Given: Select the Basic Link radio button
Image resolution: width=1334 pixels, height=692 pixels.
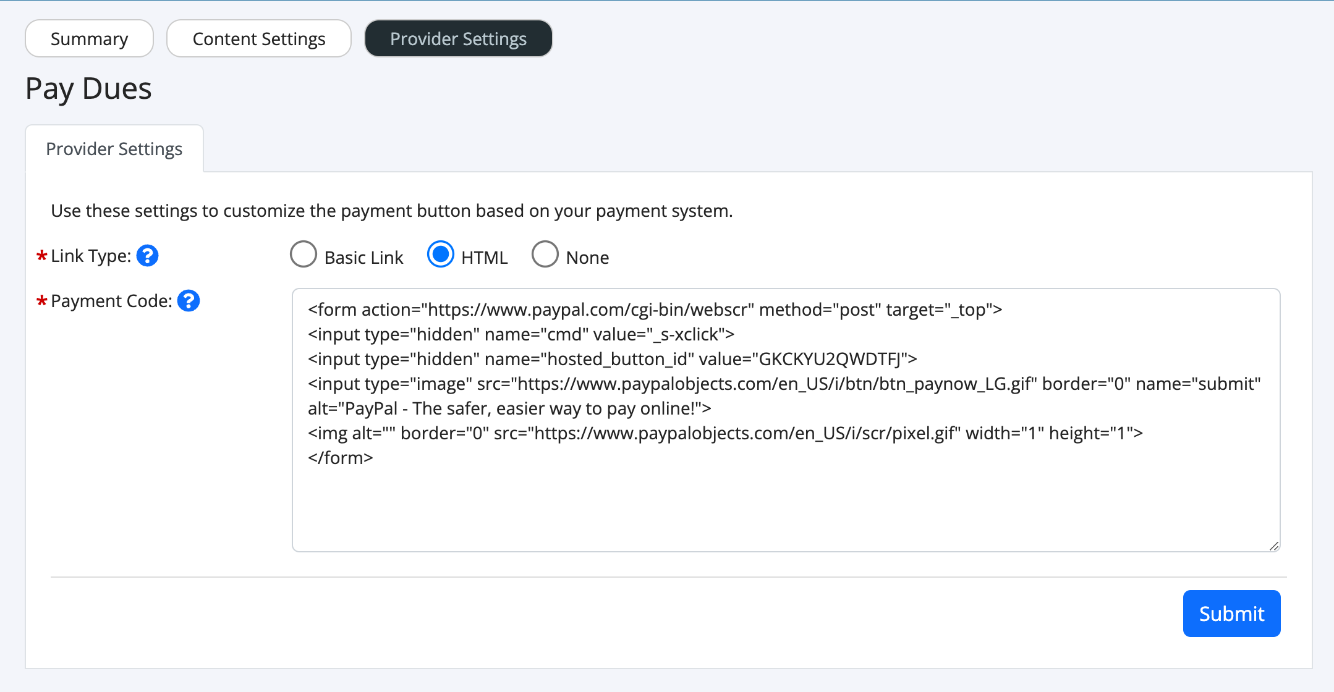Looking at the screenshot, I should tap(304, 254).
